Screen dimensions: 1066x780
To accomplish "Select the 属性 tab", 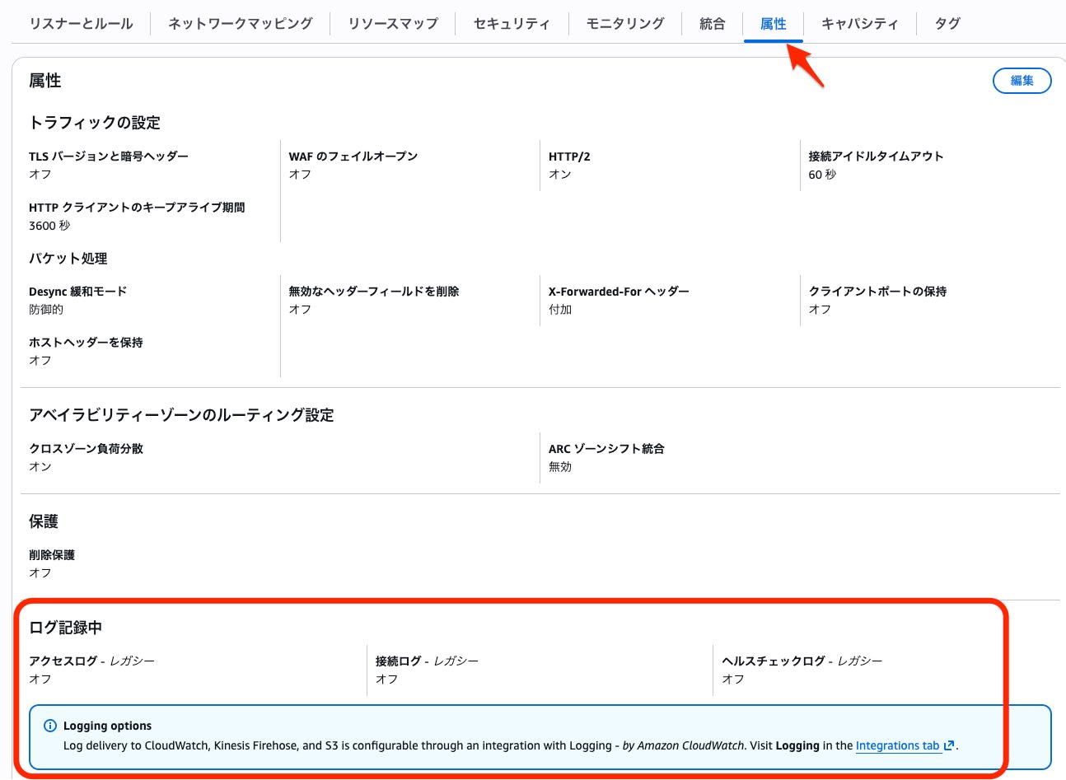I will point(773,24).
